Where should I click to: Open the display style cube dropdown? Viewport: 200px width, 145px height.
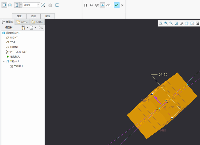coord(187,23)
